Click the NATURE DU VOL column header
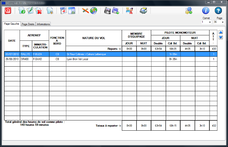The image size is (228, 147). pos(94,38)
